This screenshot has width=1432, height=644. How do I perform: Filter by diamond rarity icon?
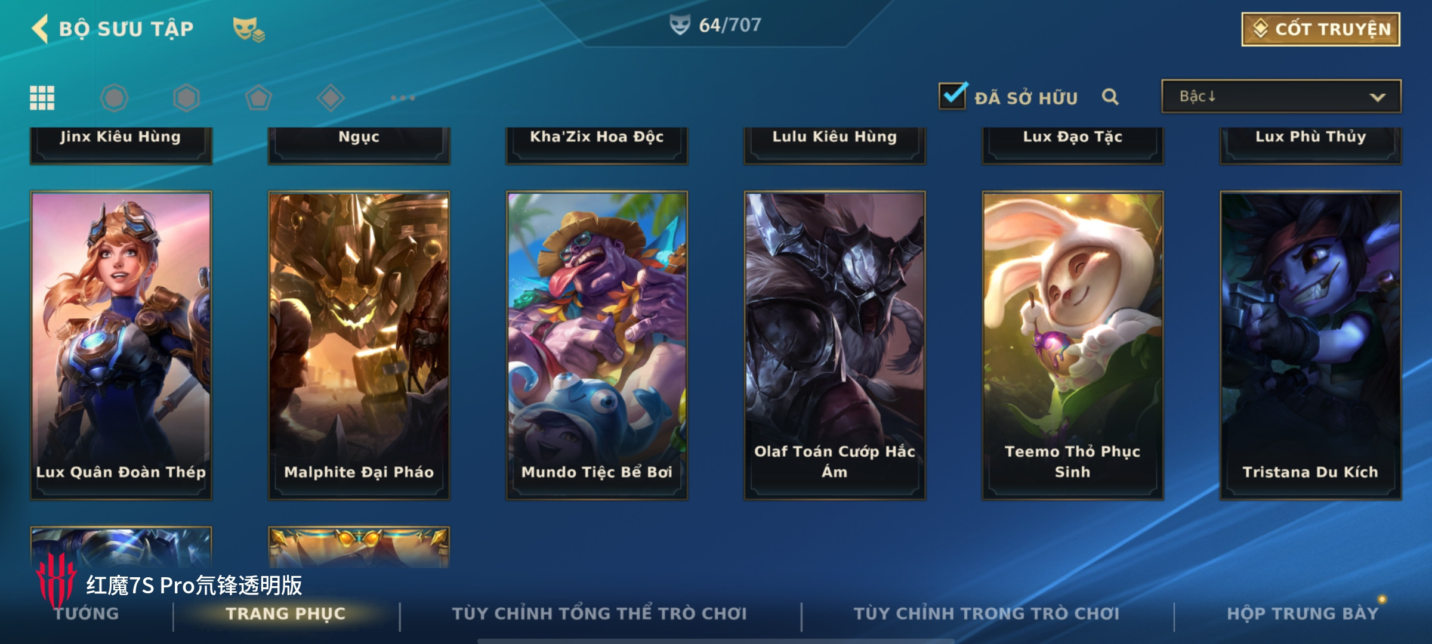click(x=331, y=98)
